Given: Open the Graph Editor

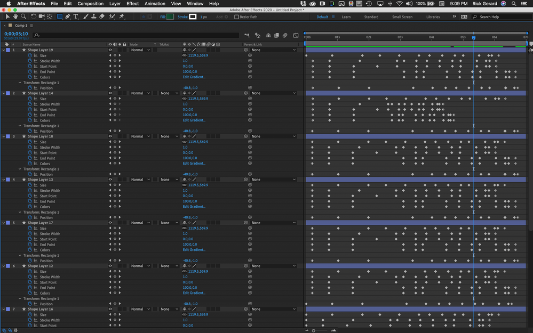Looking at the screenshot, I should click(296, 35).
